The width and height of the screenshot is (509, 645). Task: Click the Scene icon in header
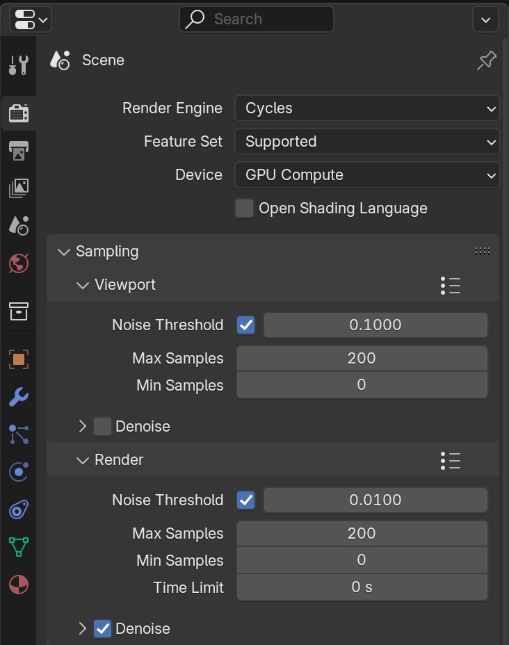pyautogui.click(x=60, y=60)
